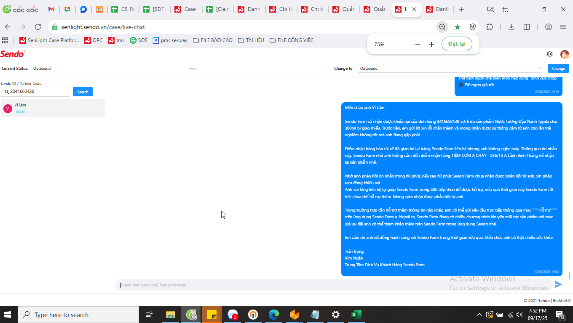Open the Task View icon
This screenshot has width=573, height=323.
149,315
